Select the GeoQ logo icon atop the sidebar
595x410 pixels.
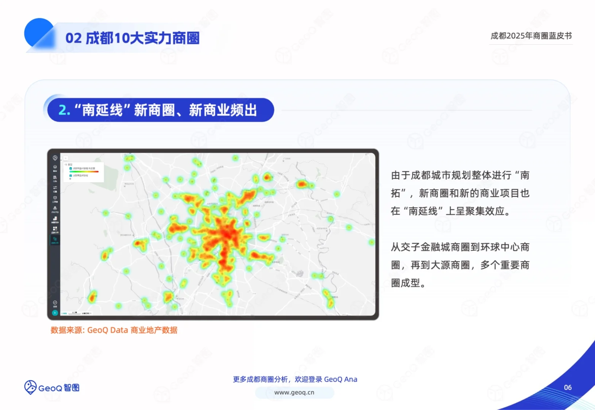(55, 157)
